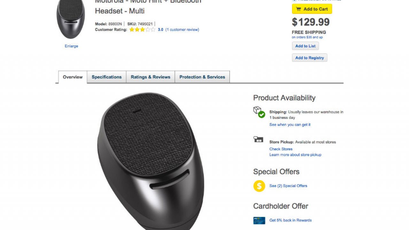This screenshot has height=230, width=409.
Task: Click 'Learn more about store pickup'
Action: (295, 155)
